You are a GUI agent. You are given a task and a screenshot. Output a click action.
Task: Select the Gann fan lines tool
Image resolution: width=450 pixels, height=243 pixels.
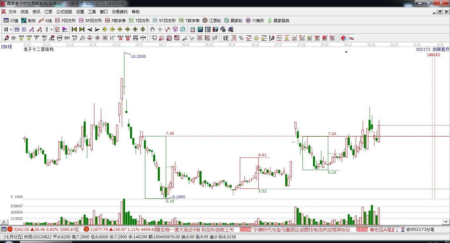point(161,38)
